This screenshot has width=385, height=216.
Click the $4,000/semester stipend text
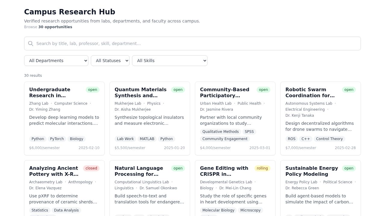[215, 148]
